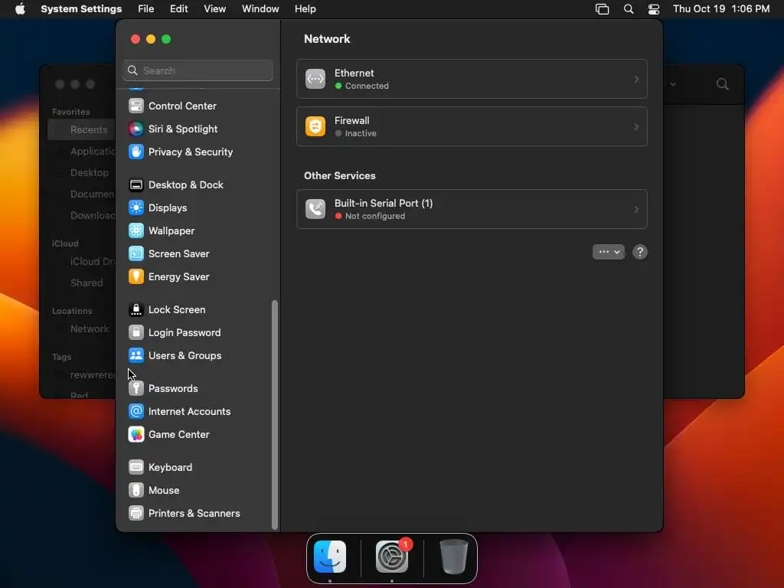
Task: Expand Built-in Serial Port chevron
Action: (x=636, y=209)
